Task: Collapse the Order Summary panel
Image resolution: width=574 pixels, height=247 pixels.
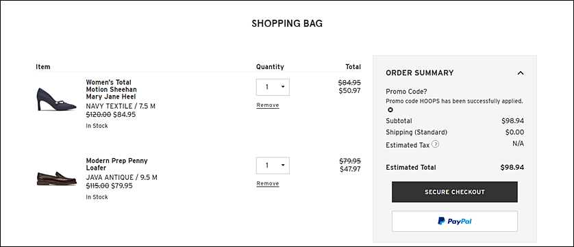Action: click(x=521, y=73)
